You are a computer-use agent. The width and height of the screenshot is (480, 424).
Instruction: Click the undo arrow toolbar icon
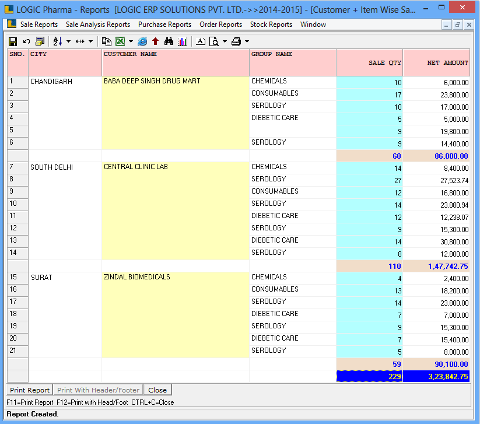(27, 41)
